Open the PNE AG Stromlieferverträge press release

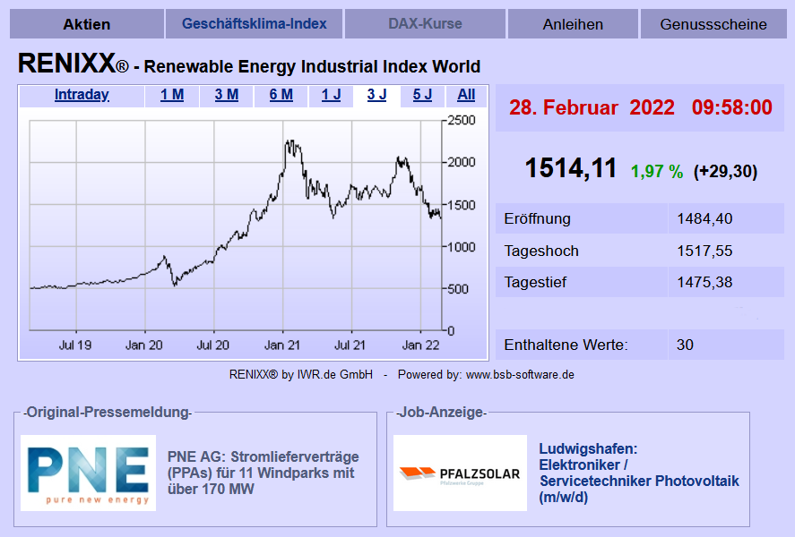pyautogui.click(x=263, y=473)
